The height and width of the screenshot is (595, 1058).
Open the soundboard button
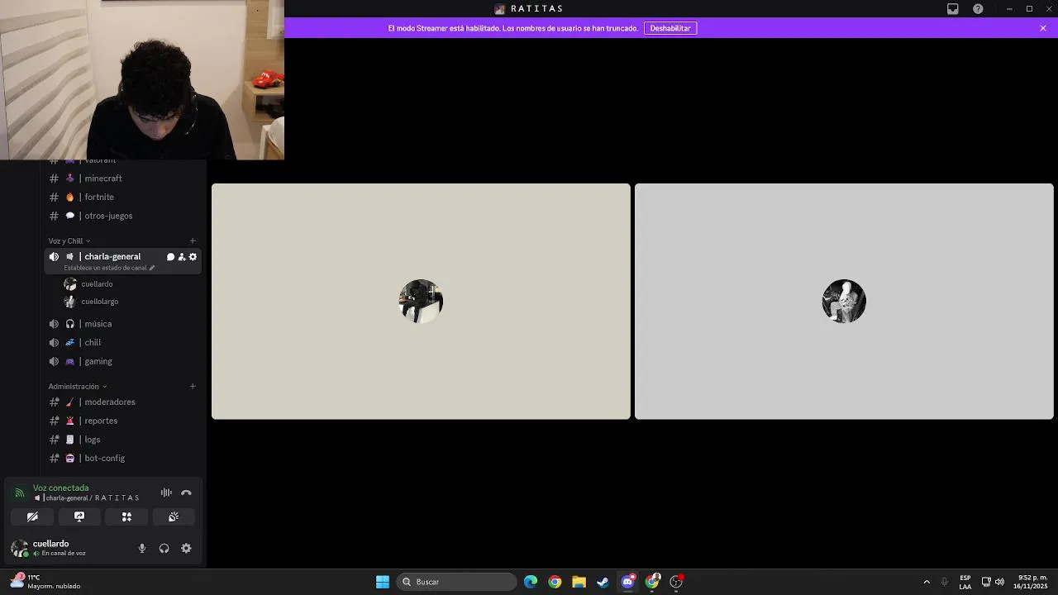(x=174, y=516)
